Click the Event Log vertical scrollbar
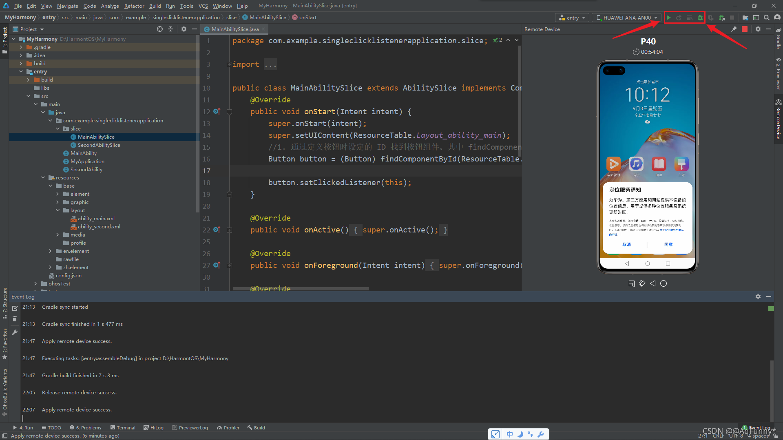 (x=772, y=391)
